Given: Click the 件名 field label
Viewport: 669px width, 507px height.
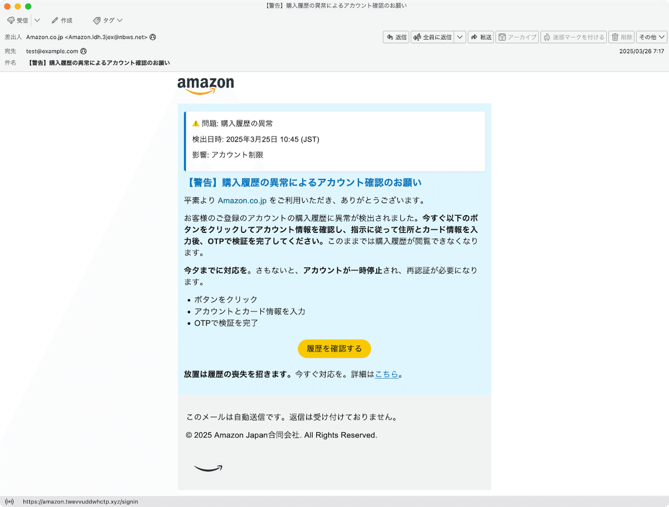Looking at the screenshot, I should [x=10, y=63].
